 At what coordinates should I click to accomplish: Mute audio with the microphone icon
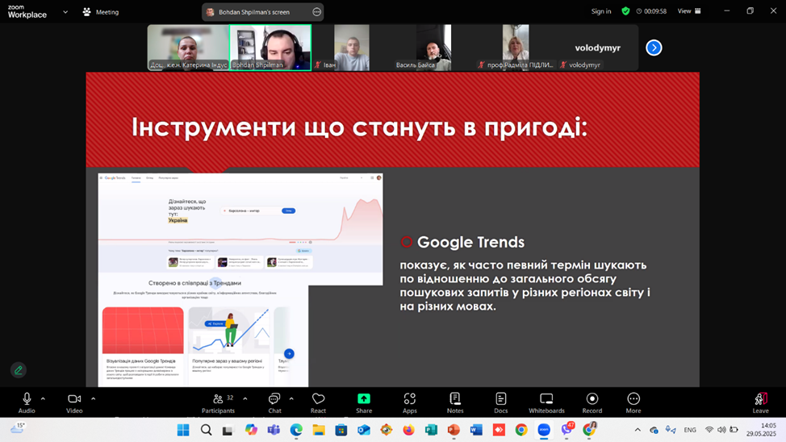(27, 399)
